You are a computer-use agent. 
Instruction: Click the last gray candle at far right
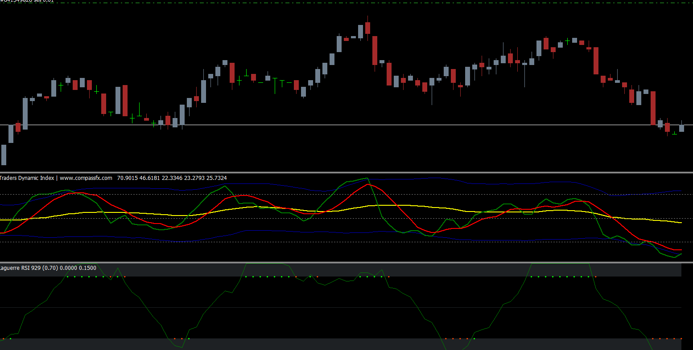tap(681, 128)
